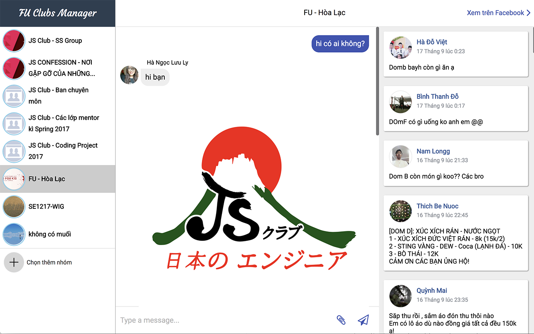Click the '[DOM D]: XÚC XÍCH RÁN' post line
This screenshot has height=334, width=534.
[x=444, y=231]
